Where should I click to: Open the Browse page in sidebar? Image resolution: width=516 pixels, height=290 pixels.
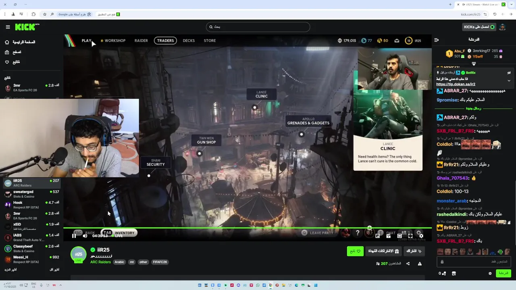[13, 52]
